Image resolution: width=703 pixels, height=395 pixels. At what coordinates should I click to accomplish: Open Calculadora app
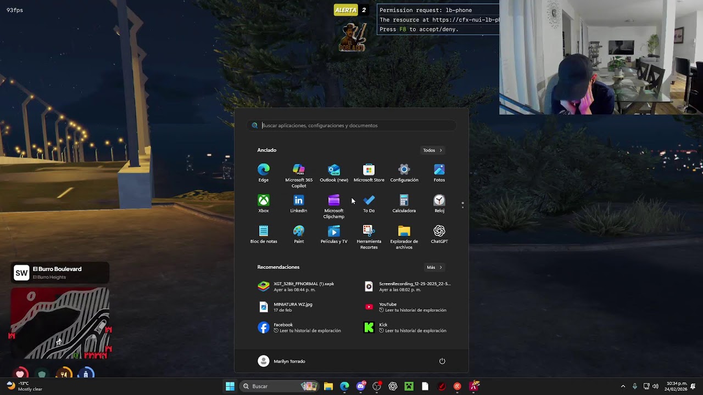click(404, 204)
